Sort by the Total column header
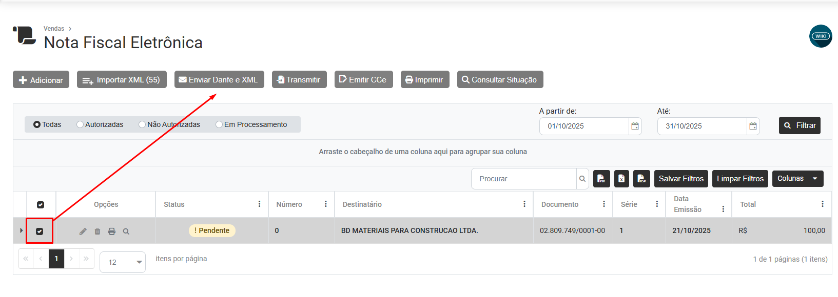The height and width of the screenshot is (297, 838). [x=748, y=204]
